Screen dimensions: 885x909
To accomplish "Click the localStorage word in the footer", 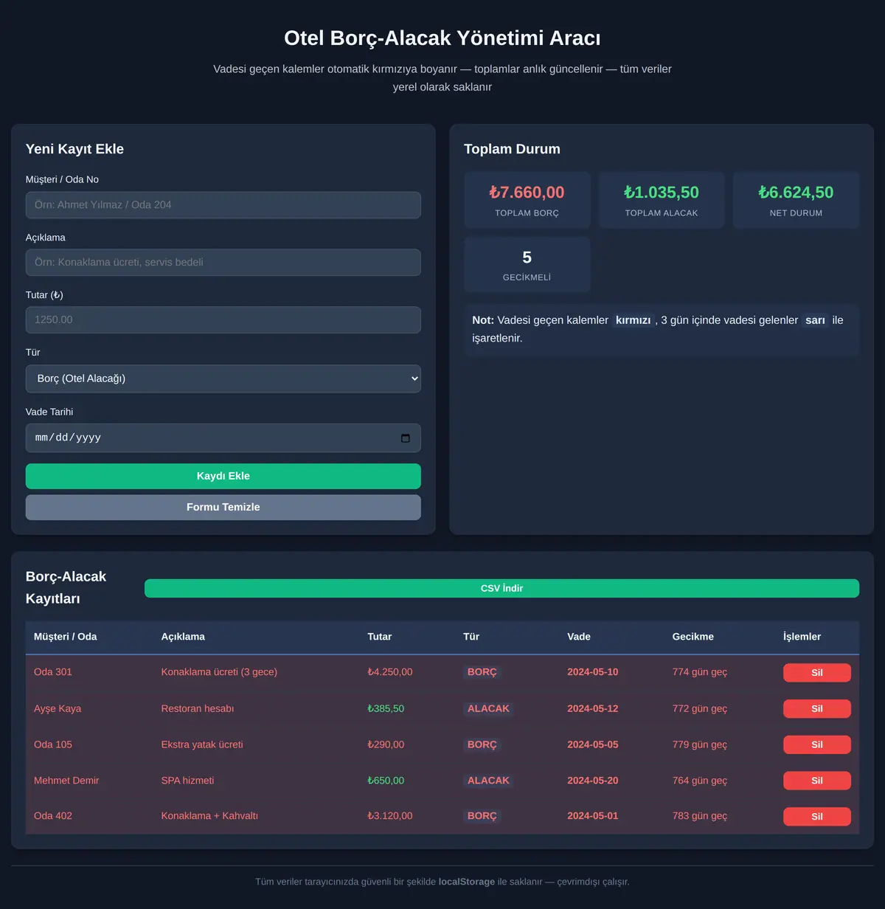I will click(x=467, y=882).
